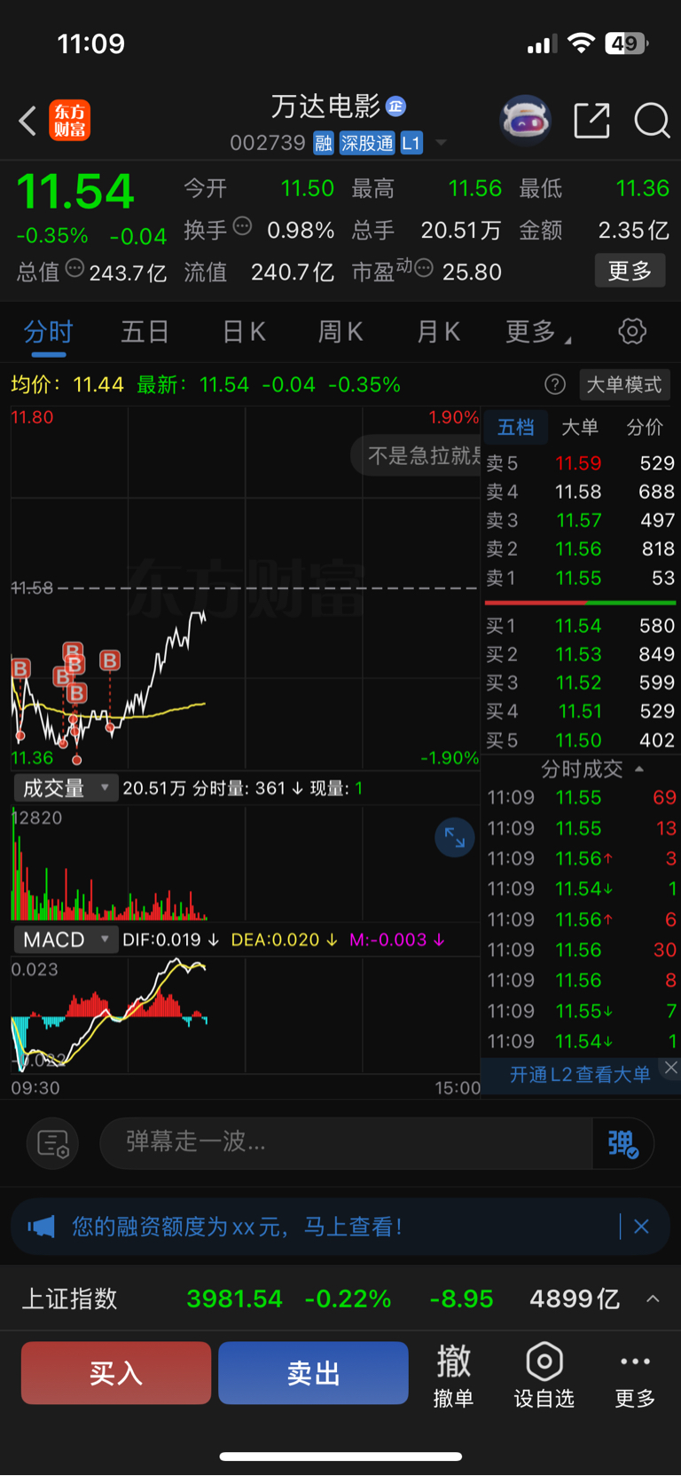
Task: Switch to the 日K tab
Action: tap(244, 332)
